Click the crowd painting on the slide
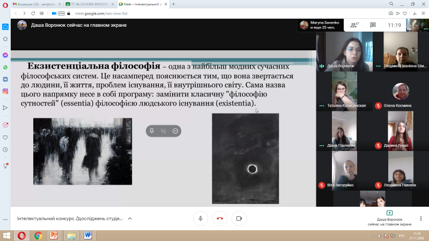Image resolution: width=429 pixels, height=241 pixels. (x=83, y=152)
